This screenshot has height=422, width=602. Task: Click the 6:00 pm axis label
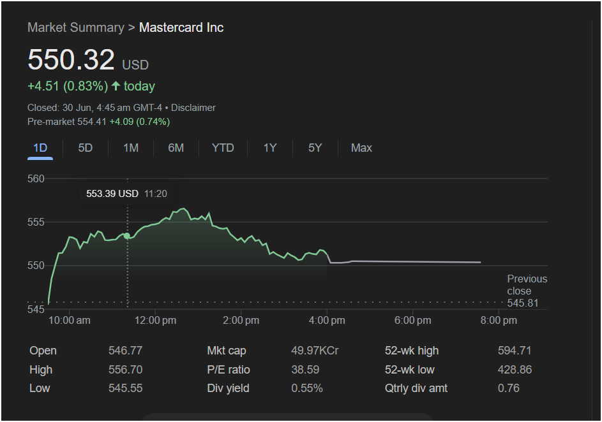(413, 321)
